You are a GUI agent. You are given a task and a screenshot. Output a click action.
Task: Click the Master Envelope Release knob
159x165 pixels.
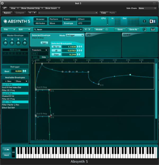(x=25, y=43)
